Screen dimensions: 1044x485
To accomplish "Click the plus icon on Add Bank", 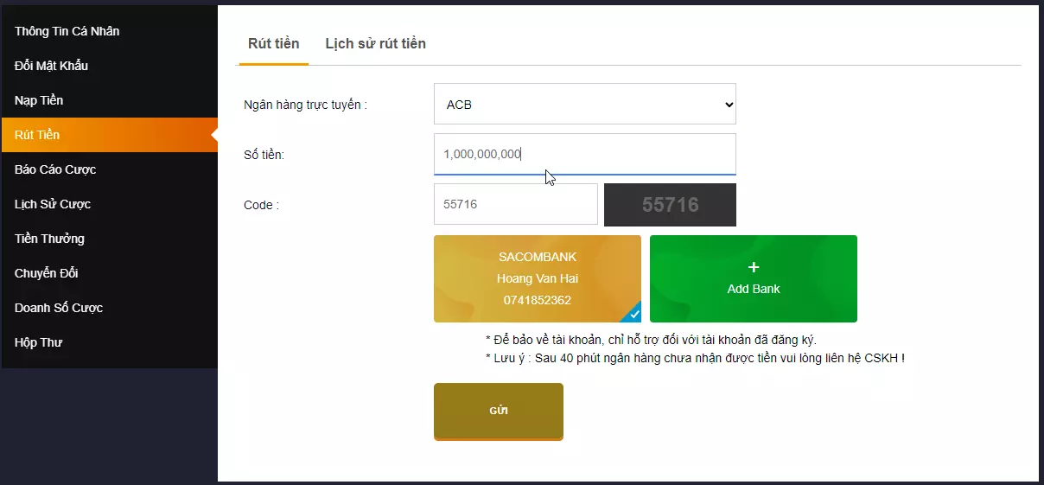I will coord(753,268).
